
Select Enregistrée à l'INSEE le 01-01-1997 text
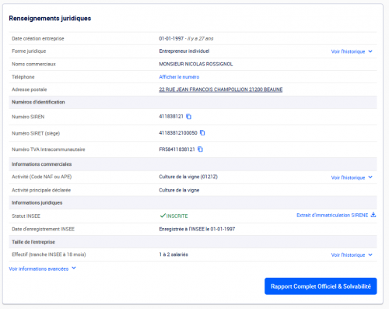[x=197, y=229]
